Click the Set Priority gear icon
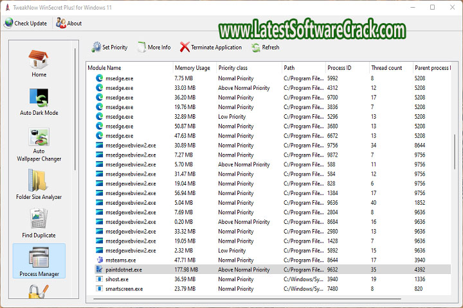Viewport: 463px width, 308px height. coord(96,47)
